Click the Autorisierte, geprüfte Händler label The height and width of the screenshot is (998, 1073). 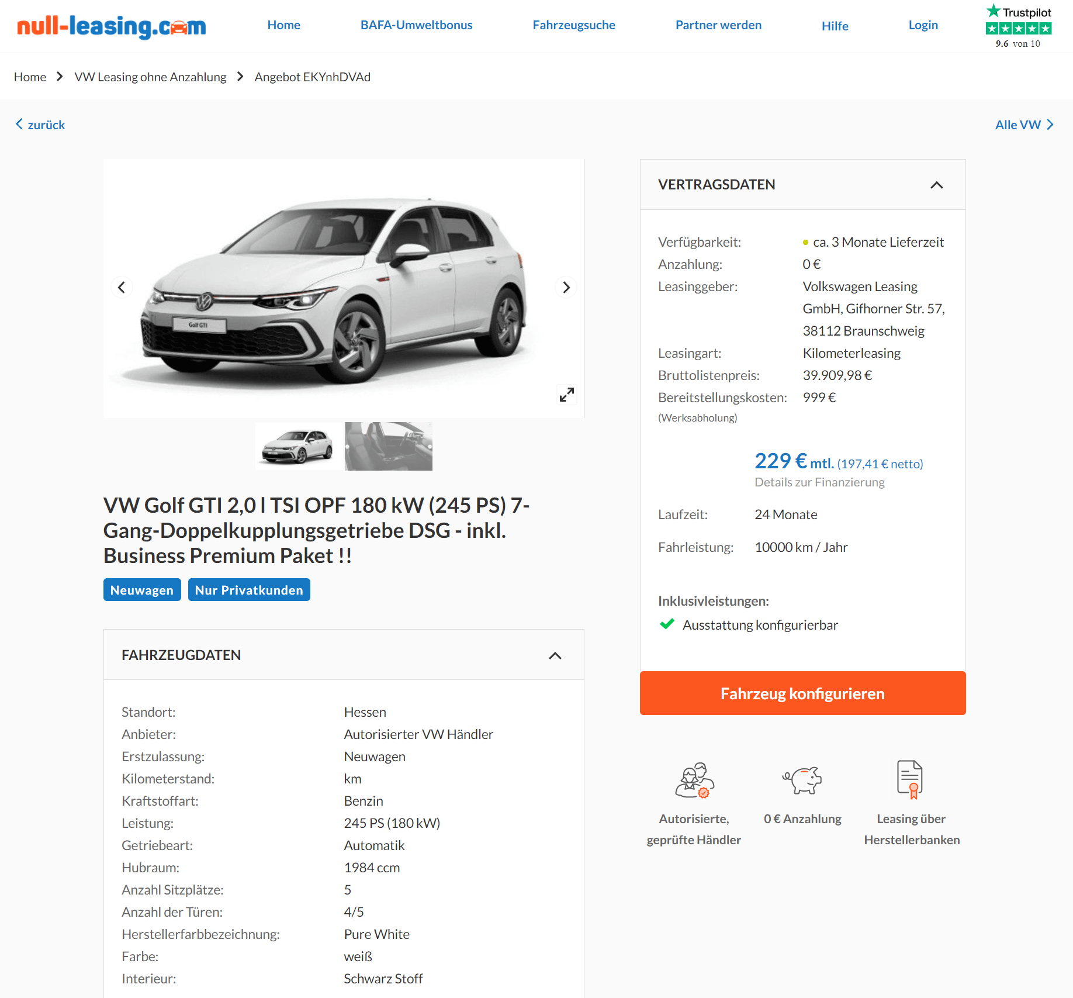[694, 830]
